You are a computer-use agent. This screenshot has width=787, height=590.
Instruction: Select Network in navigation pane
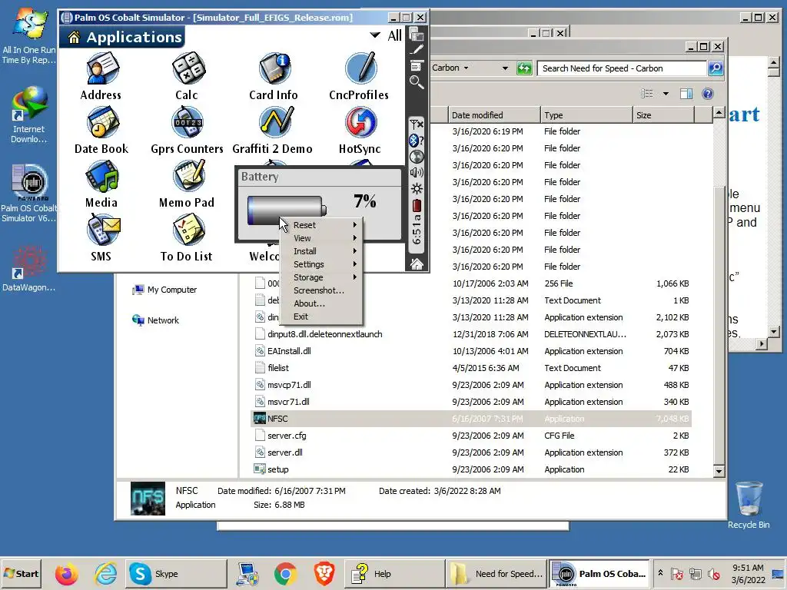pos(155,320)
